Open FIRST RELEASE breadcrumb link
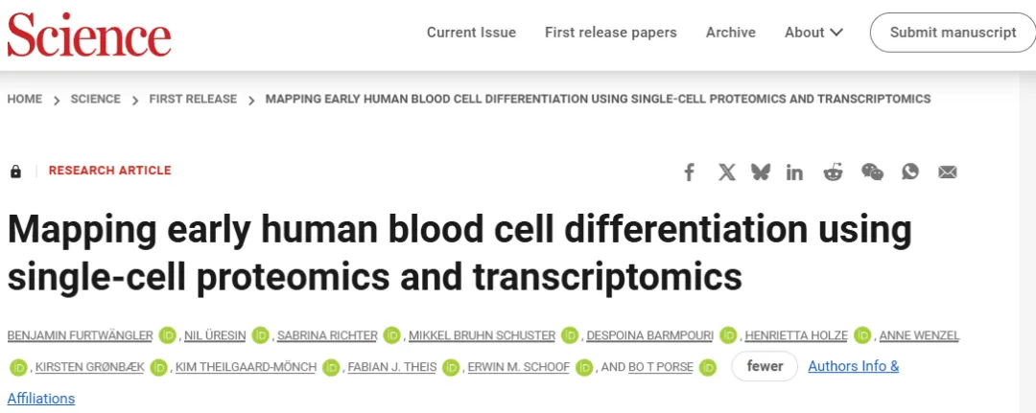This screenshot has width=1036, height=413. (x=193, y=99)
